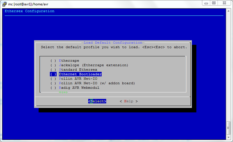Maximize the terminal window
Viewport: 233px width, 142px height.
pyautogui.click(x=213, y=3)
